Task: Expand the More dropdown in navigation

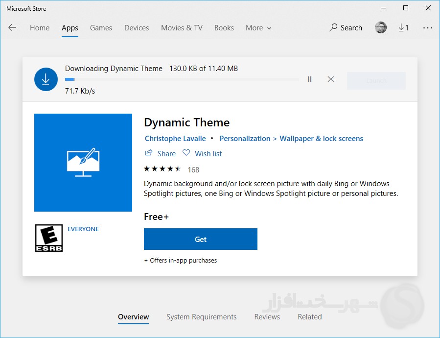Action: (x=258, y=28)
